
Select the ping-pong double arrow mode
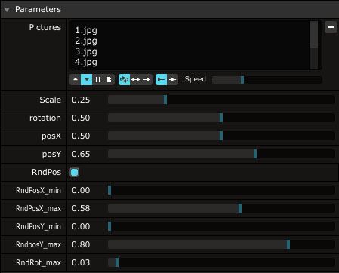pyautogui.click(x=135, y=80)
